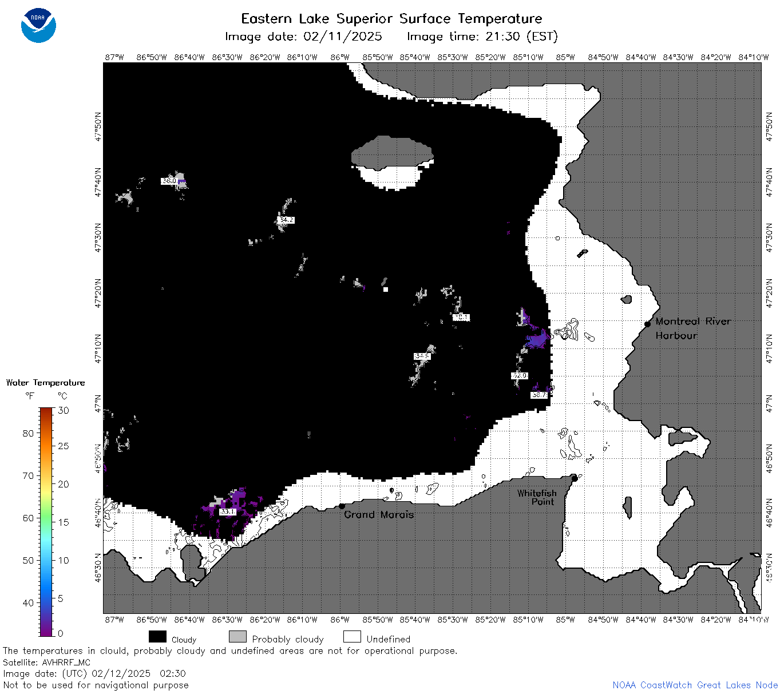Click the 36.0 temperature marker
784x694 pixels.
169,181
